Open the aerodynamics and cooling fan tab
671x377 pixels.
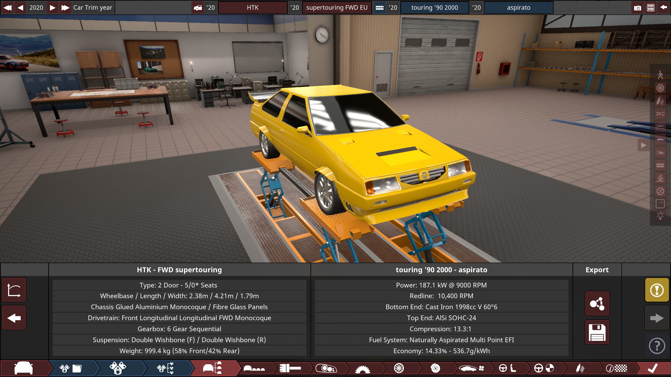pos(472,368)
